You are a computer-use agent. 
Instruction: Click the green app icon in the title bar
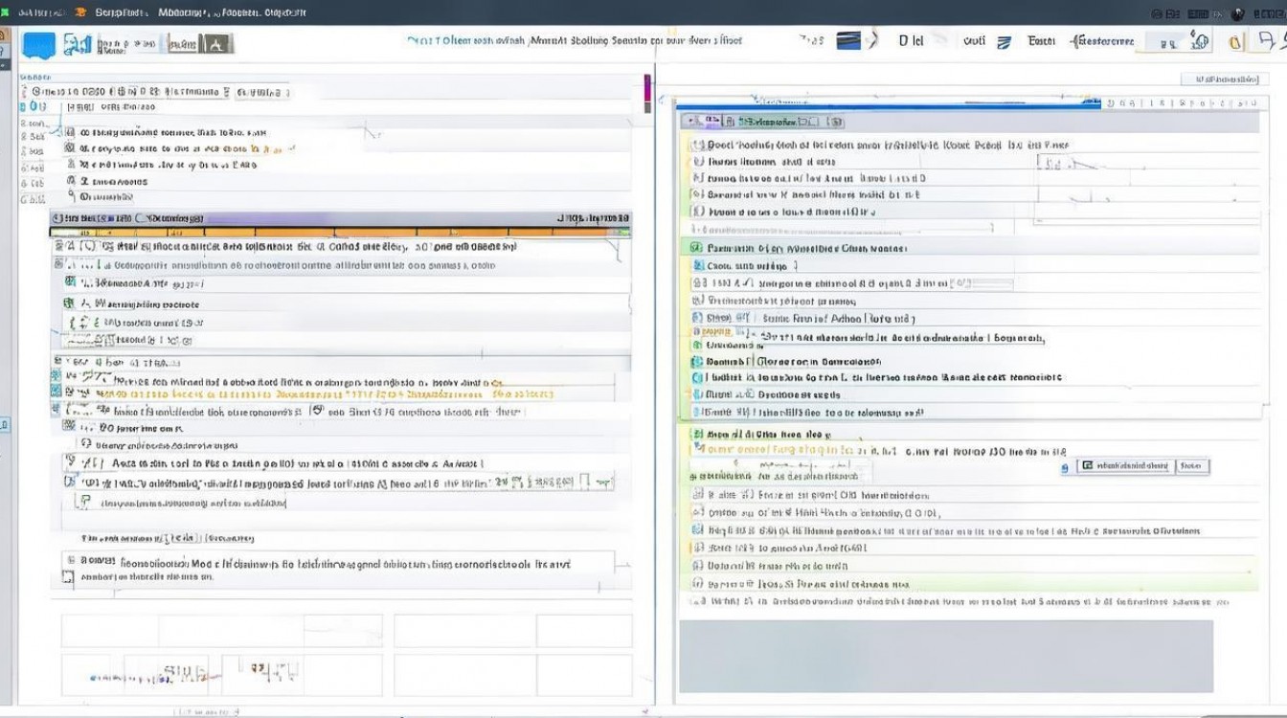[5, 12]
